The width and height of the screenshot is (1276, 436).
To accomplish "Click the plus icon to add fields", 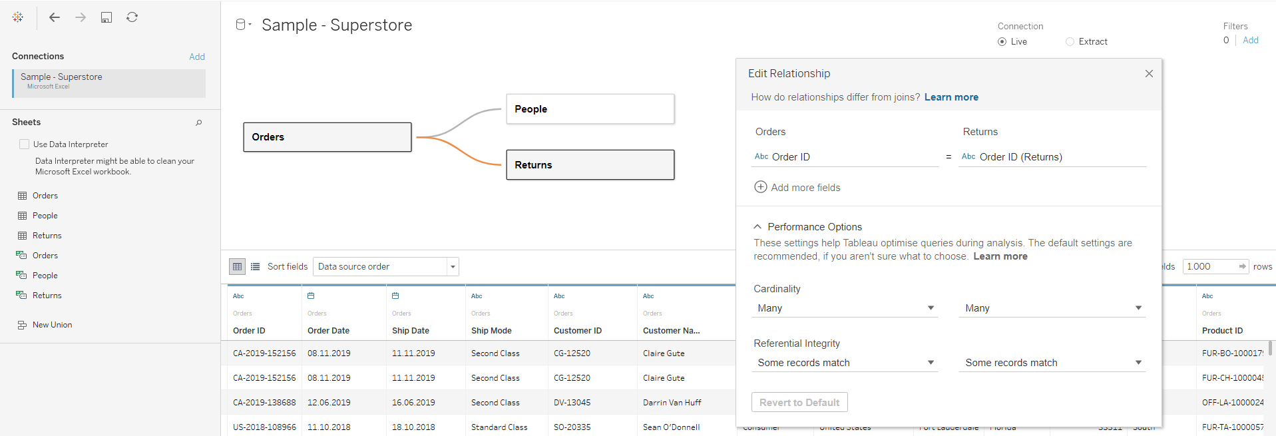I will [760, 187].
